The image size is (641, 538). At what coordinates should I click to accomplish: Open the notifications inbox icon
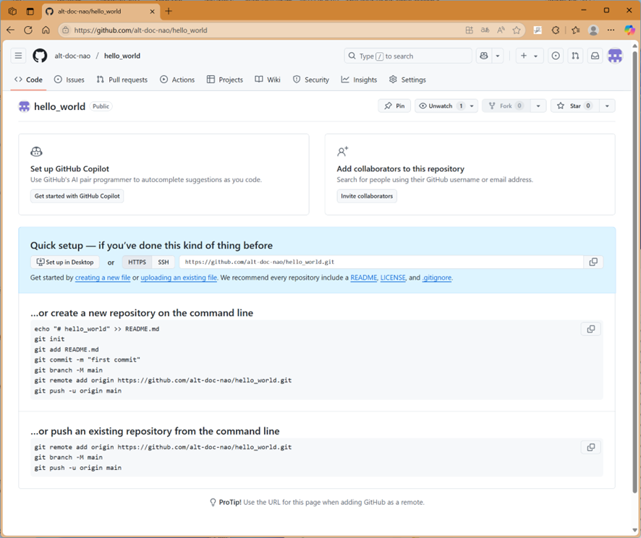[595, 56]
